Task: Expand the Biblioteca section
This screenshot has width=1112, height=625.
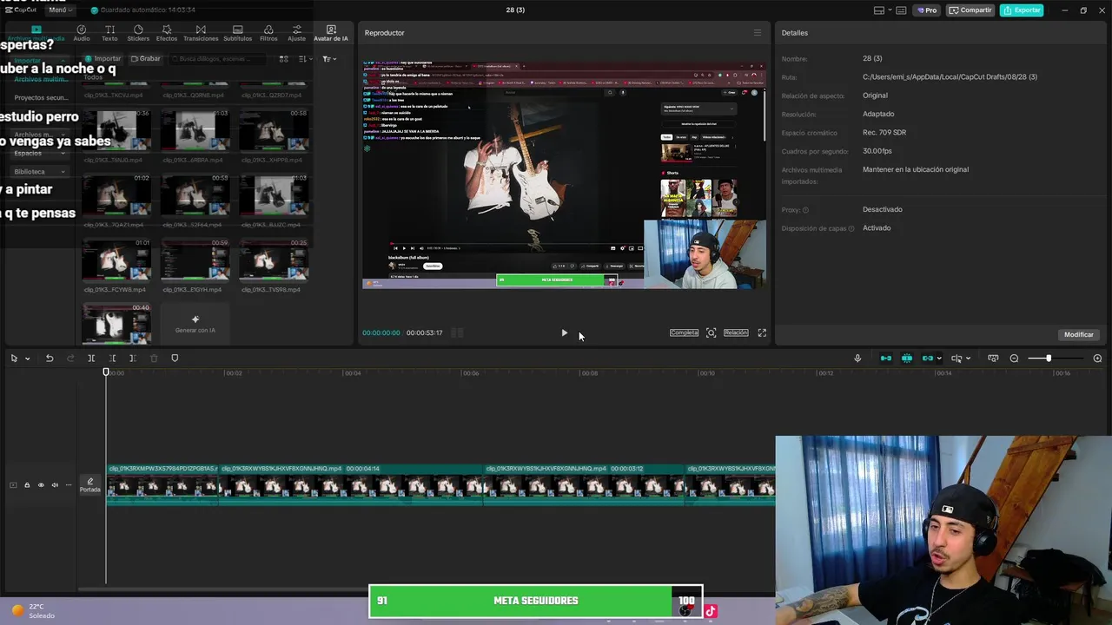Action: click(x=41, y=172)
